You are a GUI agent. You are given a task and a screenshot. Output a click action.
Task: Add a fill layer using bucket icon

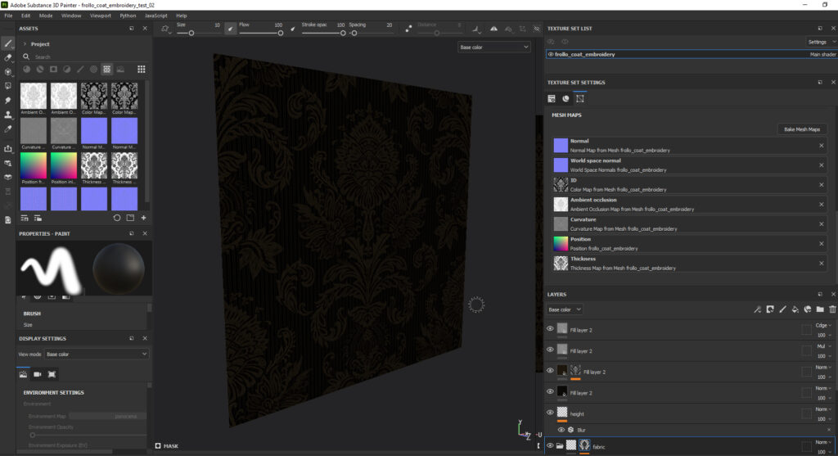[795, 309]
